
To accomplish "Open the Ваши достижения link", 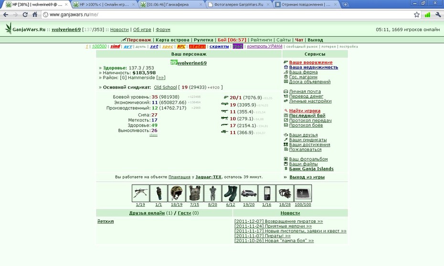I will (x=309, y=145).
